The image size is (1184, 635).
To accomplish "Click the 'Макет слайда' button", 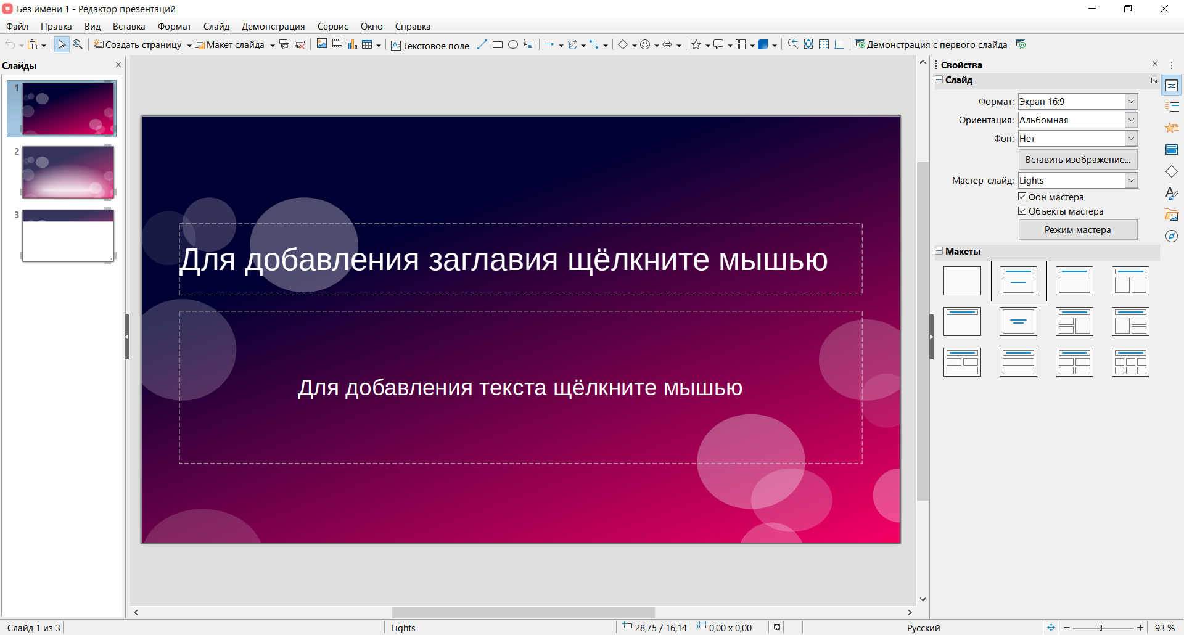I will coord(230,44).
